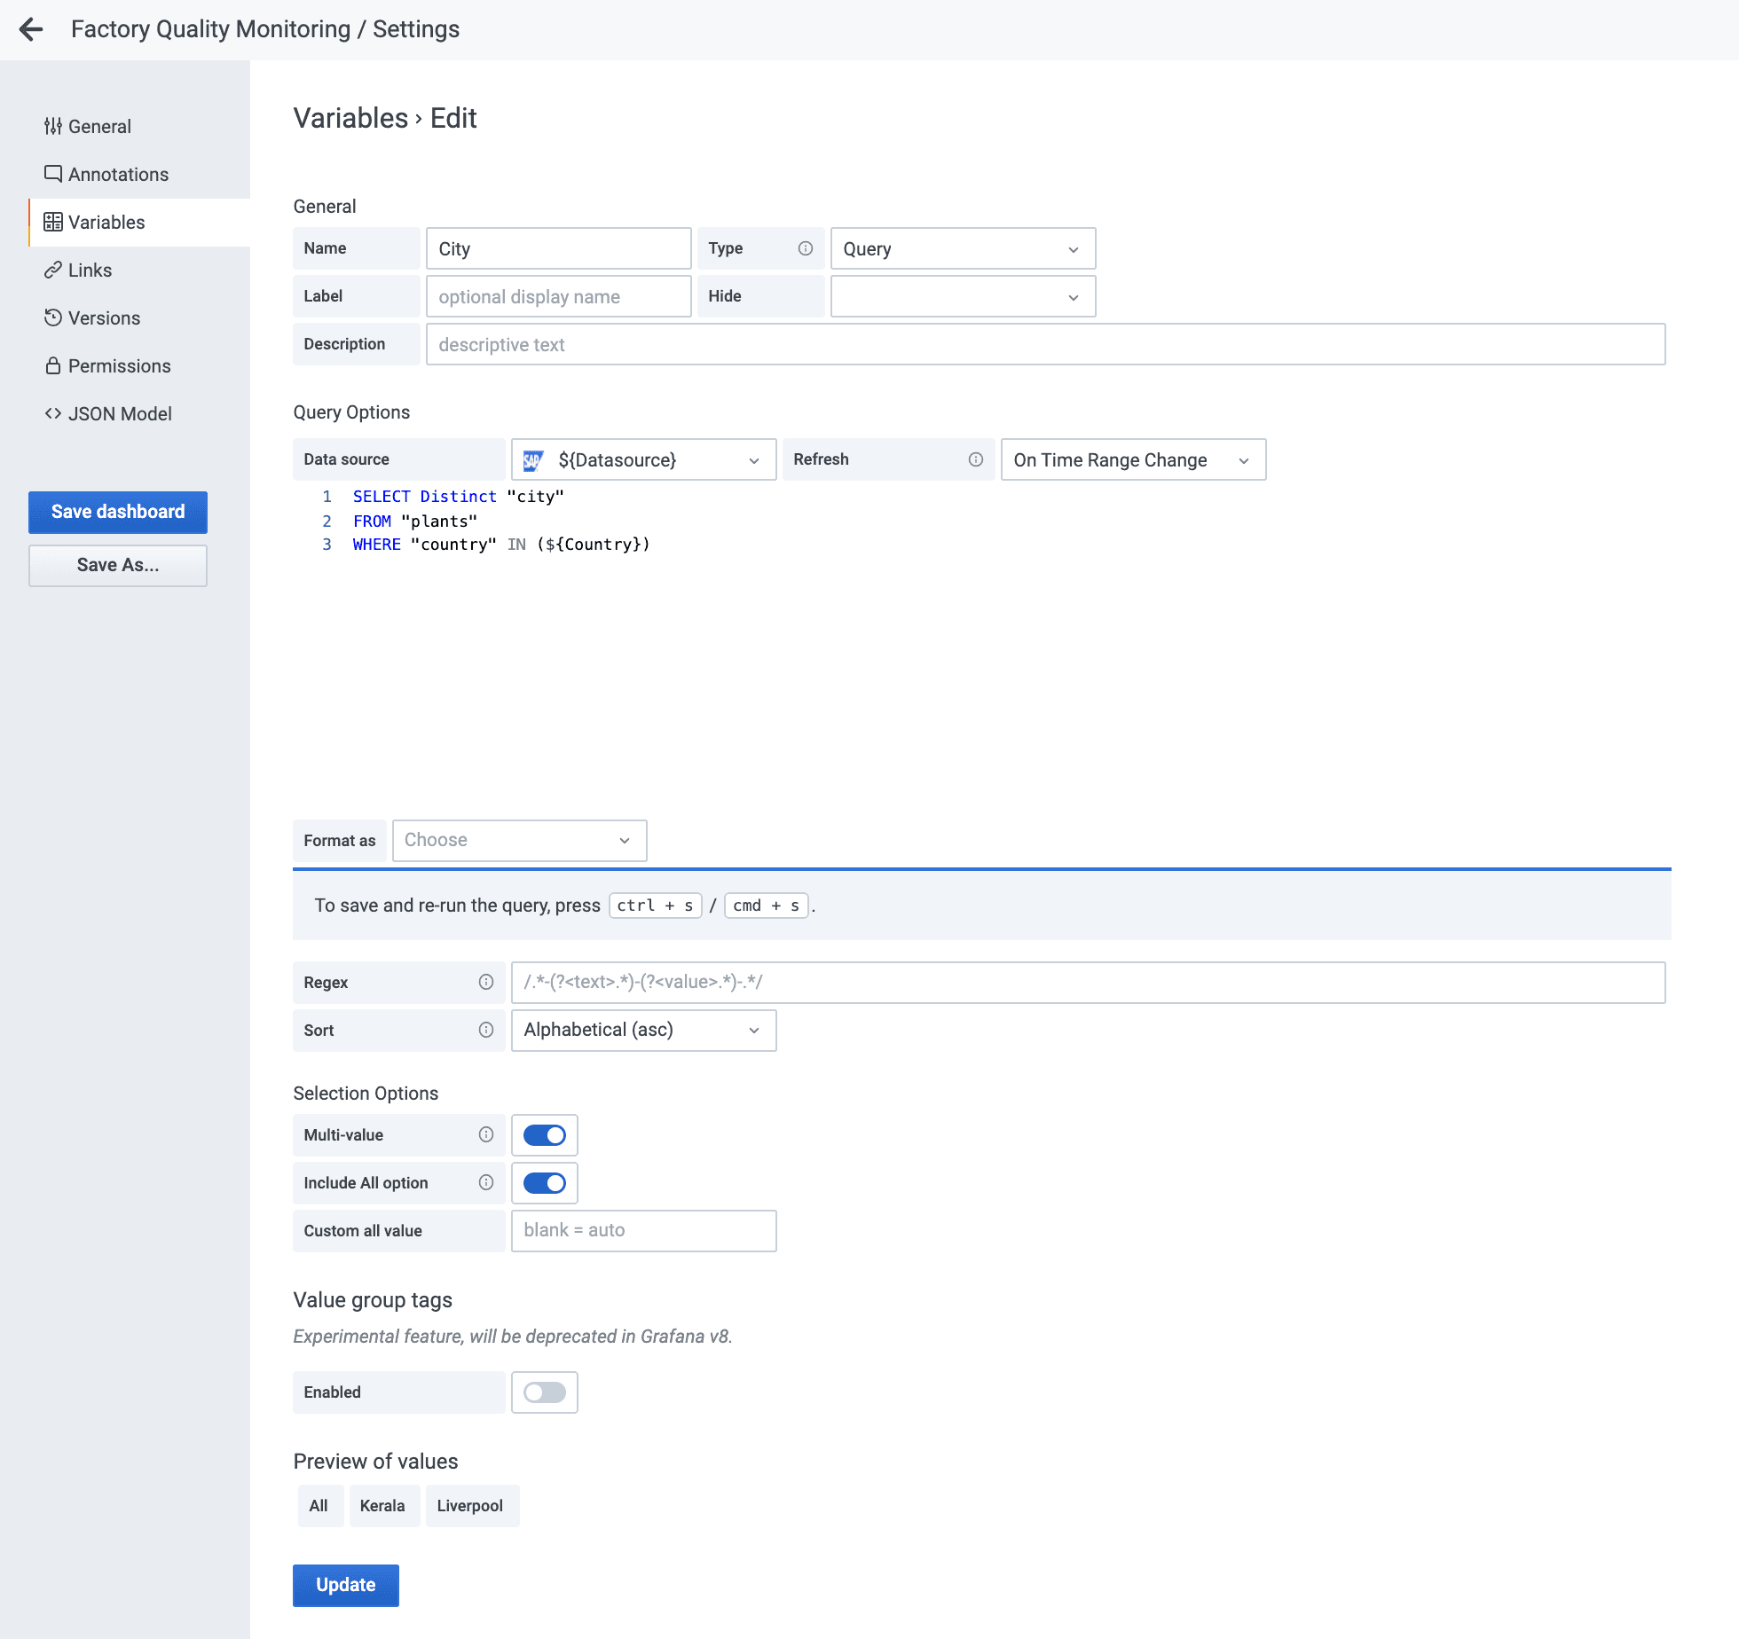1739x1639 pixels.
Task: Enable the Value group tags toggle
Action: coord(544,1392)
